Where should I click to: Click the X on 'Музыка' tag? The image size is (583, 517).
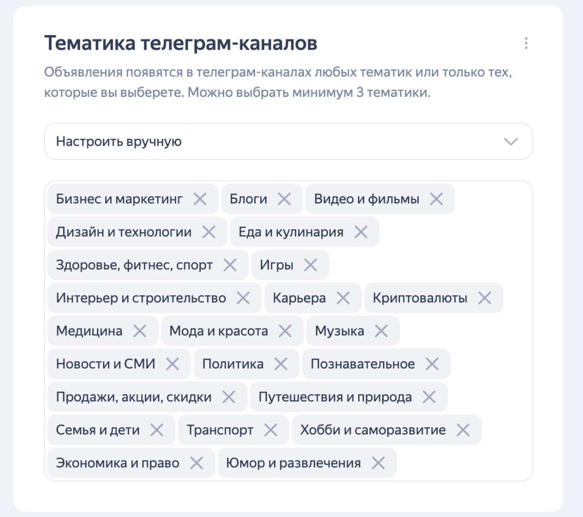(x=381, y=331)
